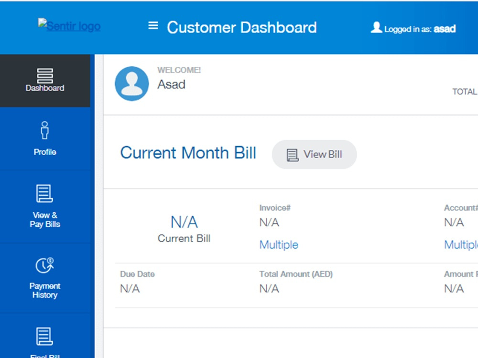Screen dimensions: 478x358
Task: Click the logged-in user silhouette icon
Action: [x=376, y=27]
